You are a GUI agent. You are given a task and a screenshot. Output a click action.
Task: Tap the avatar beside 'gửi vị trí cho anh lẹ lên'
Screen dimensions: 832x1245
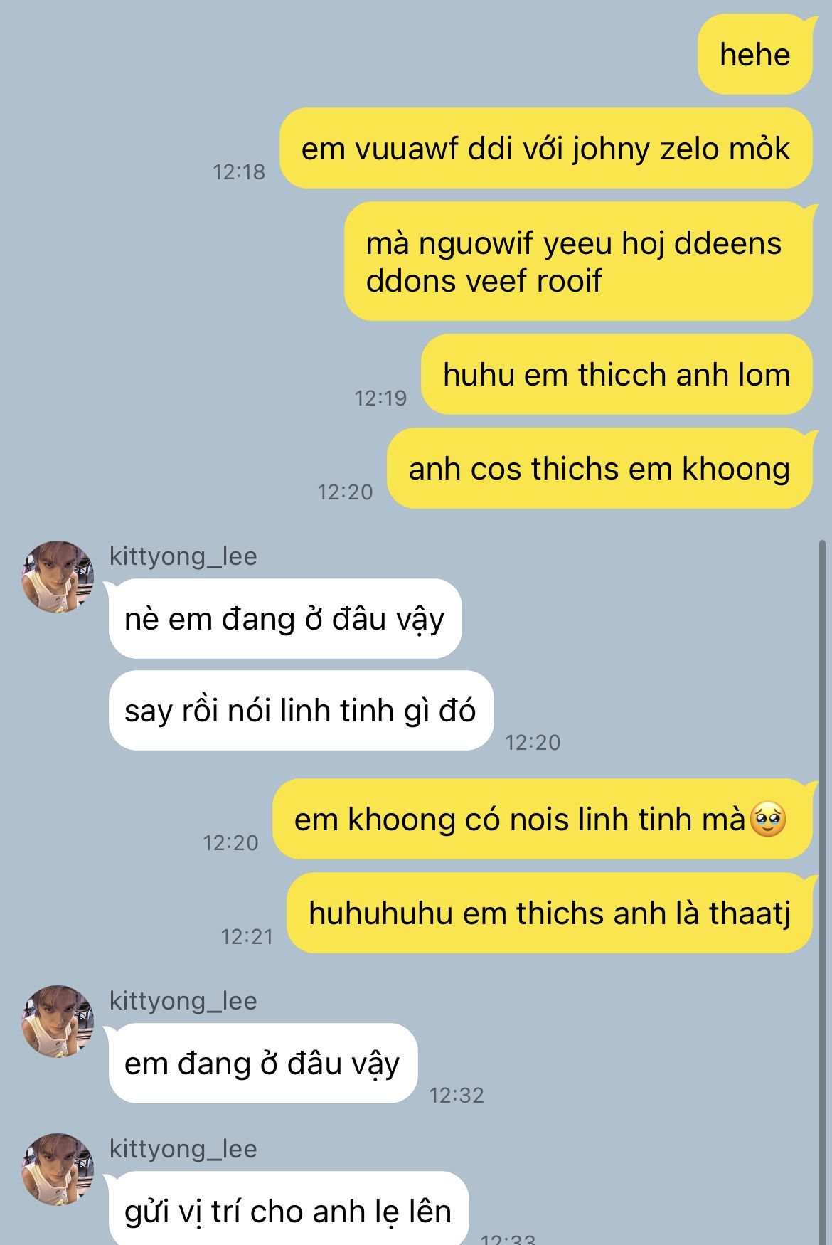pyautogui.click(x=58, y=1170)
